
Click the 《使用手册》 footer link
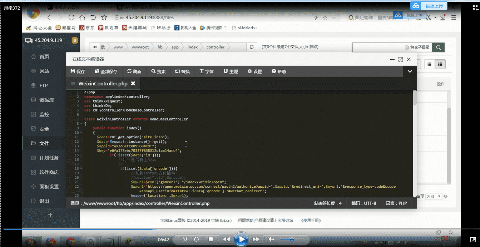(x=311, y=221)
